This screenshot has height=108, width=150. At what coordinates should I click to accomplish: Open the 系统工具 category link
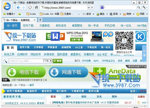tap(9, 55)
